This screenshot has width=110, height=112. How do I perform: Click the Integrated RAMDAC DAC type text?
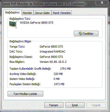pos(52,52)
